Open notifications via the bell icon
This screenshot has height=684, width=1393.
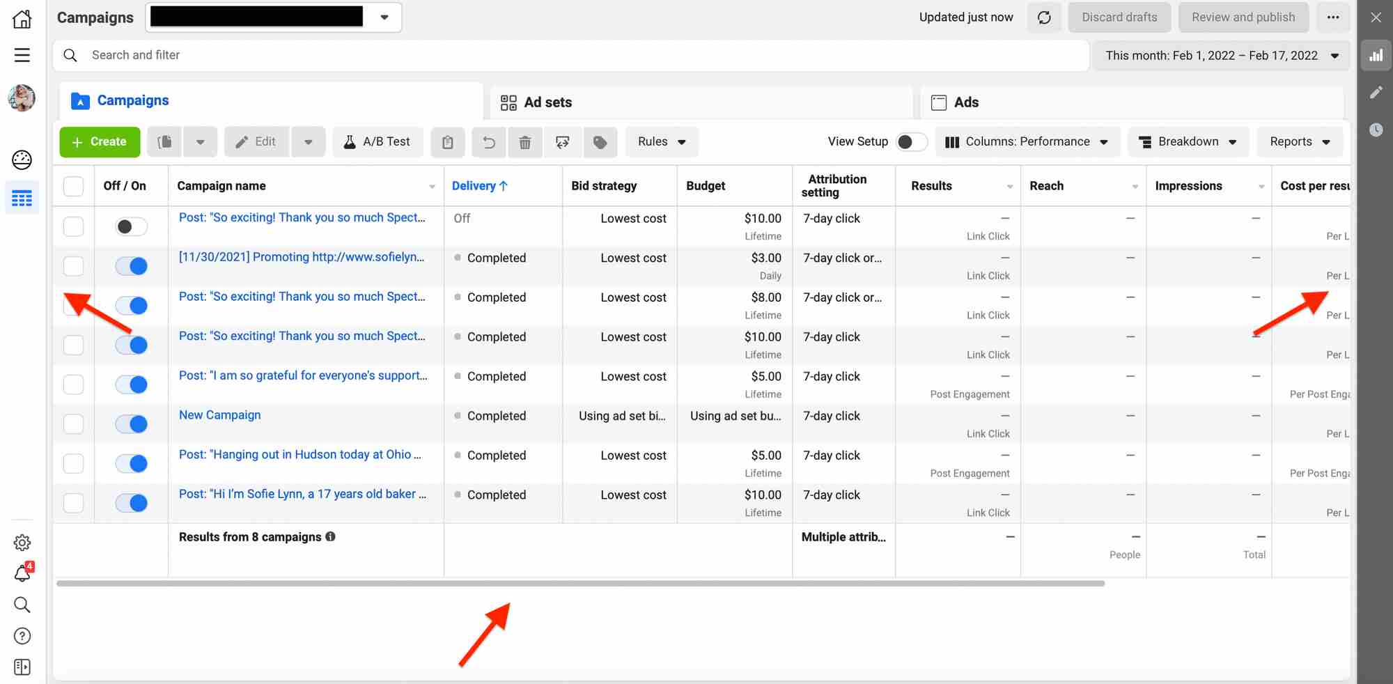pos(22,574)
